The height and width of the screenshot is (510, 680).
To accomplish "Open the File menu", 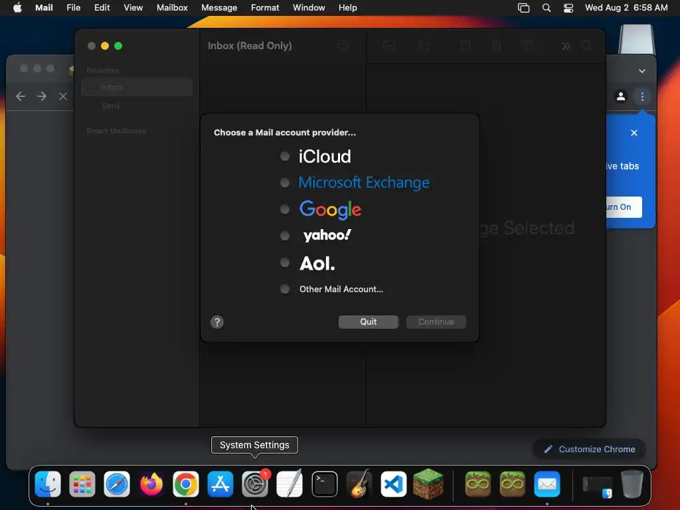I will [x=73, y=7].
